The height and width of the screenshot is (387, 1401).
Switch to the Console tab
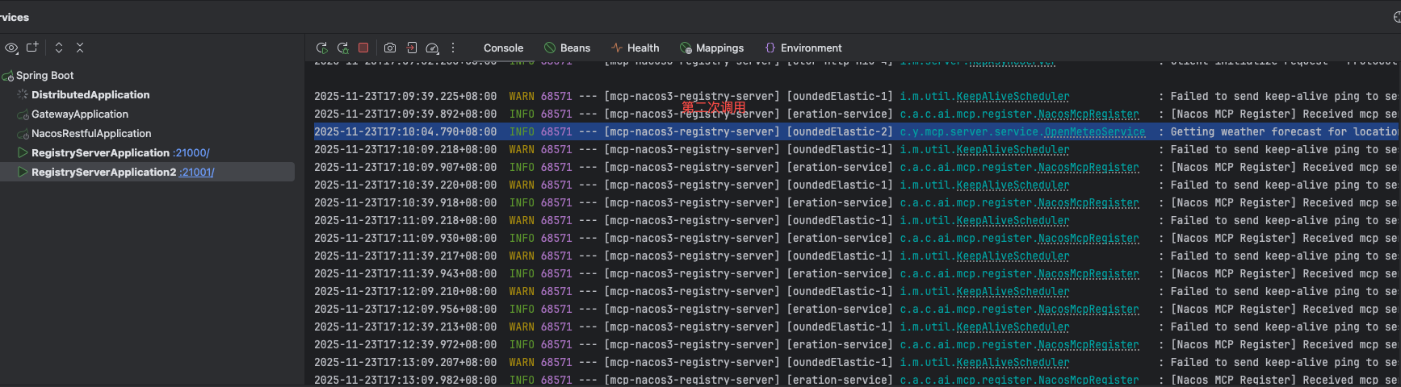tap(503, 48)
